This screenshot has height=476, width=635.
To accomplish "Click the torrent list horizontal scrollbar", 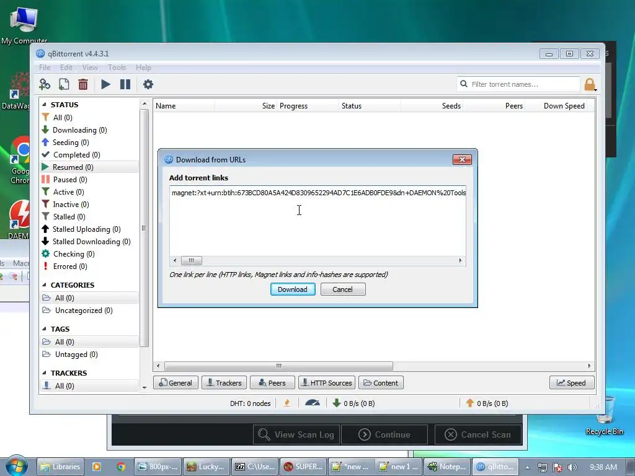I will tap(278, 366).
